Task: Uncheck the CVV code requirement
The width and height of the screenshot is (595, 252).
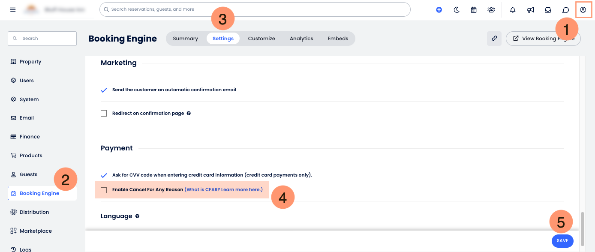Action: pyautogui.click(x=104, y=175)
